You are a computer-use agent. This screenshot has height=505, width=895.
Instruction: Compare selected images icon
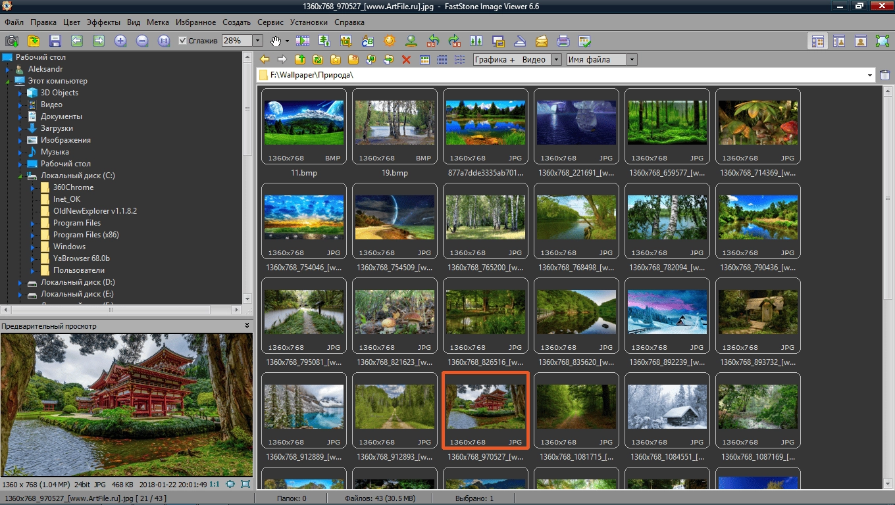[x=476, y=41]
